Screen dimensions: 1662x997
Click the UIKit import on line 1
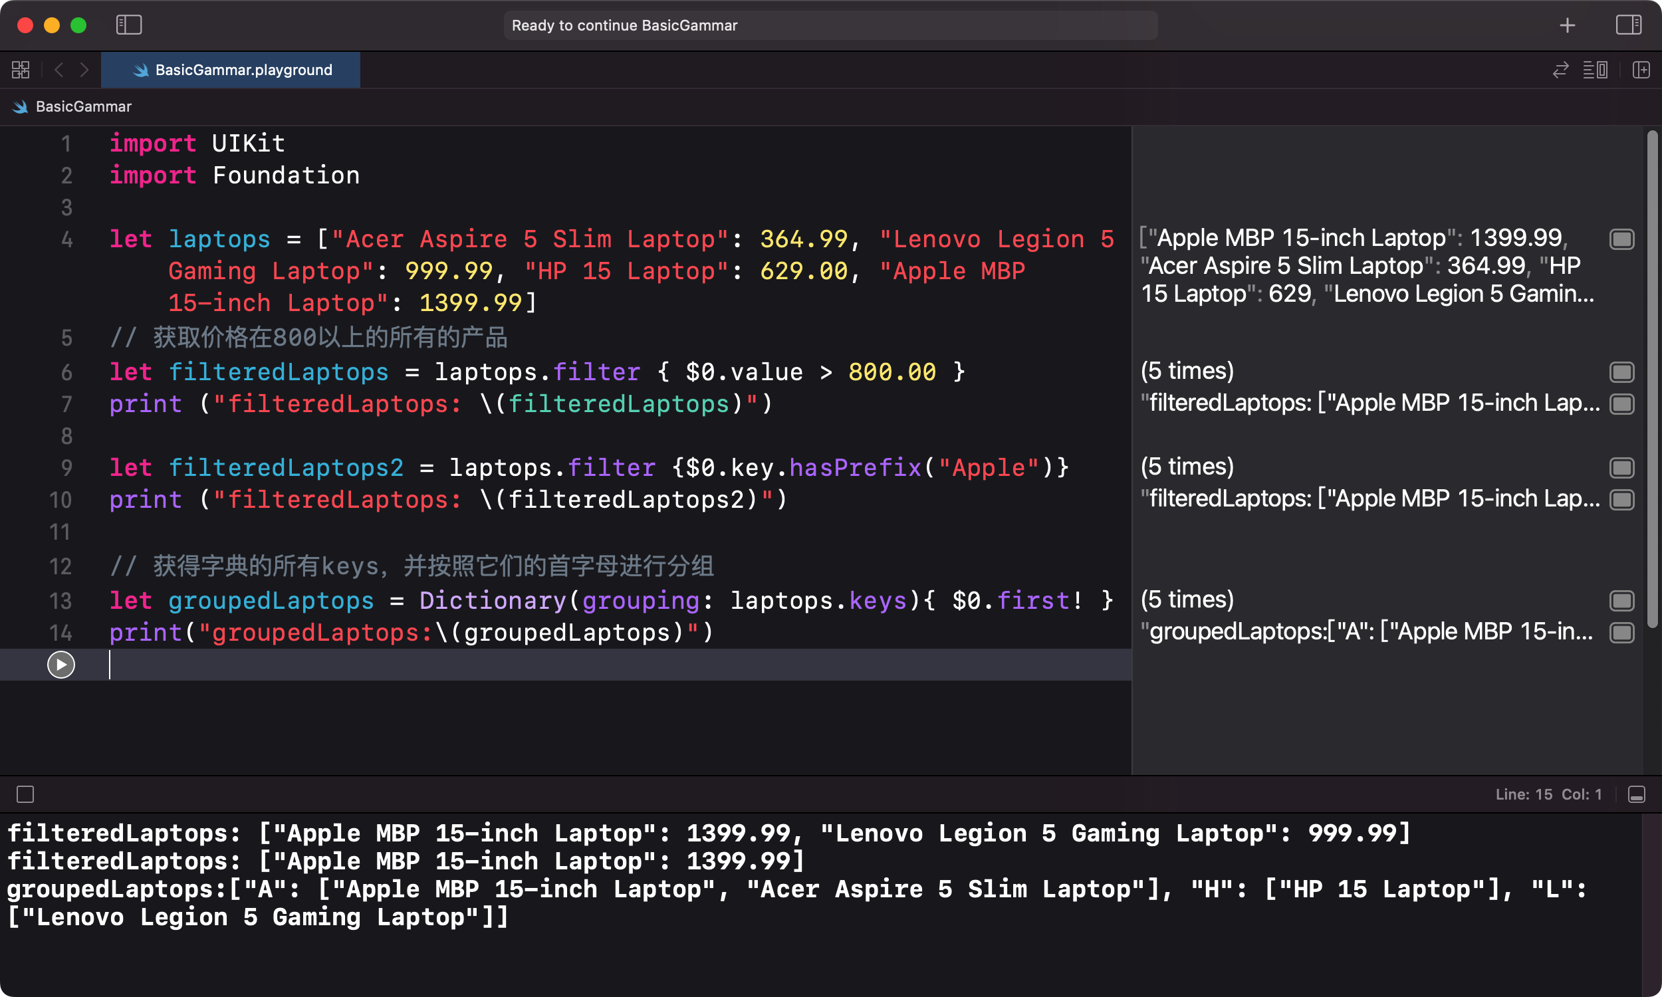pyautogui.click(x=249, y=143)
